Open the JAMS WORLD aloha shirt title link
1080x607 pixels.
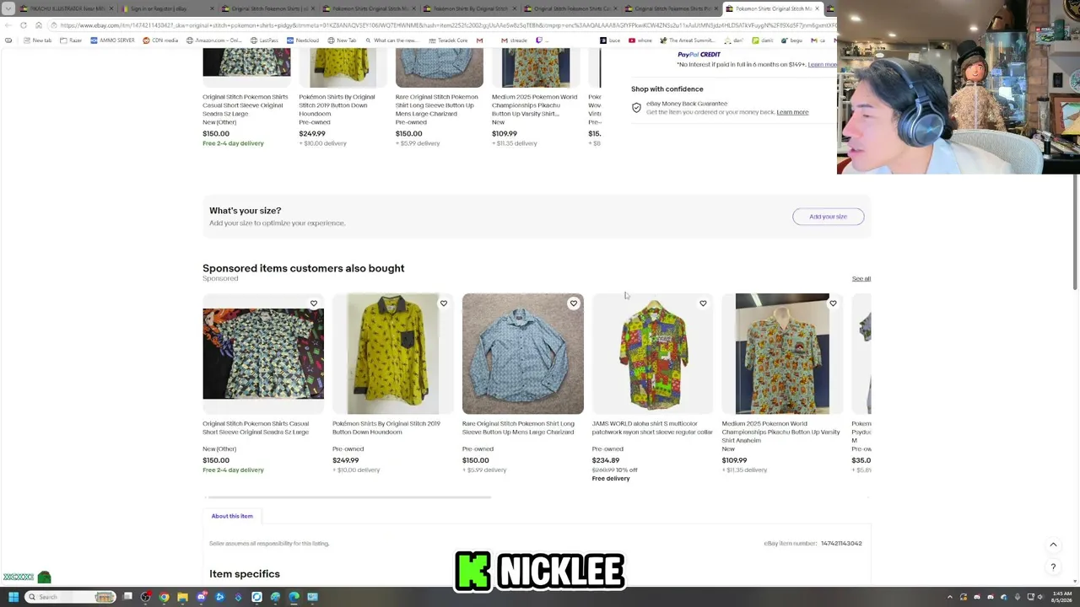pyautogui.click(x=652, y=428)
